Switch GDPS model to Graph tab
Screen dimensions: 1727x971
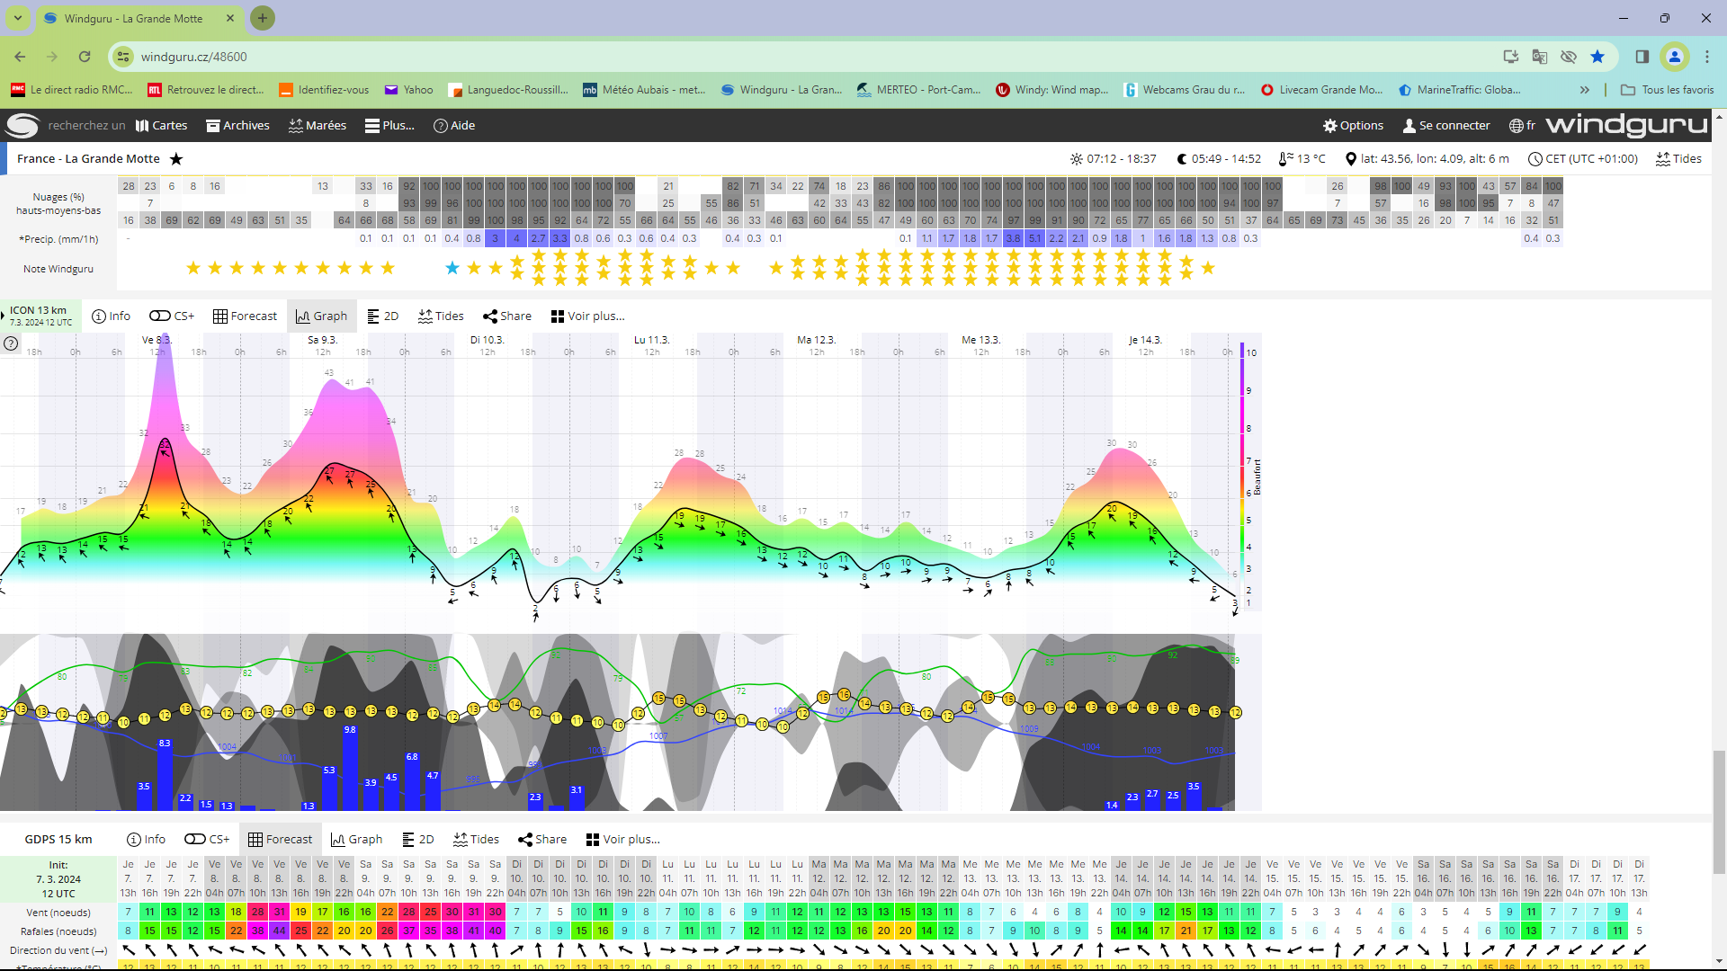[x=356, y=839]
